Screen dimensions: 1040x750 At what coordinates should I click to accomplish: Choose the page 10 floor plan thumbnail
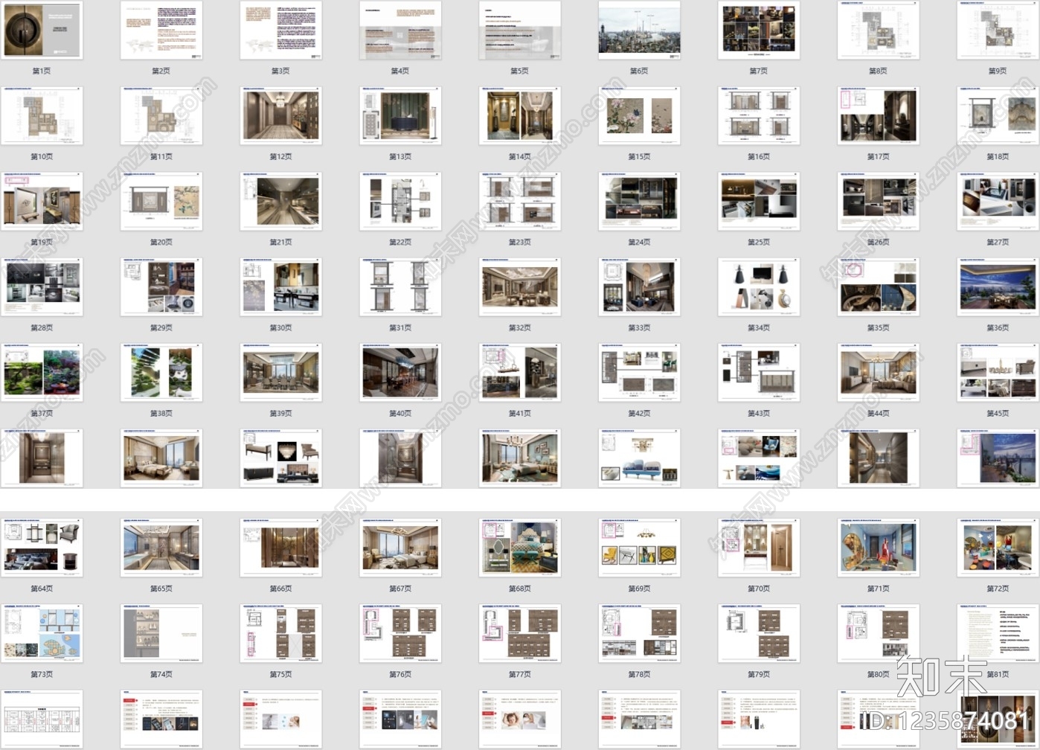42,116
